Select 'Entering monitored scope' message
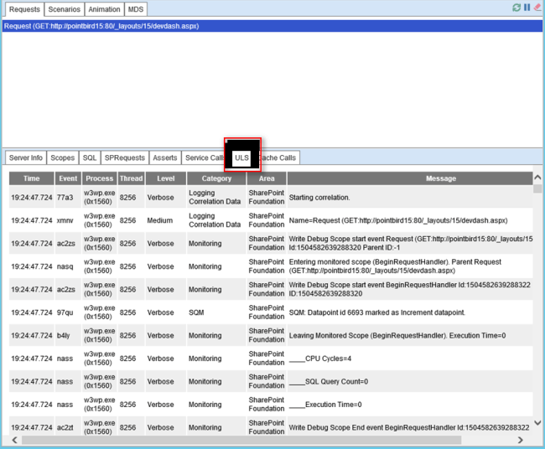Image resolution: width=545 pixels, height=449 pixels. (395, 266)
